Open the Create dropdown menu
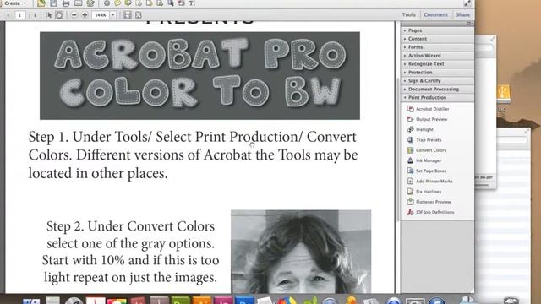Viewport: 541px width, 304px height. point(15,3)
